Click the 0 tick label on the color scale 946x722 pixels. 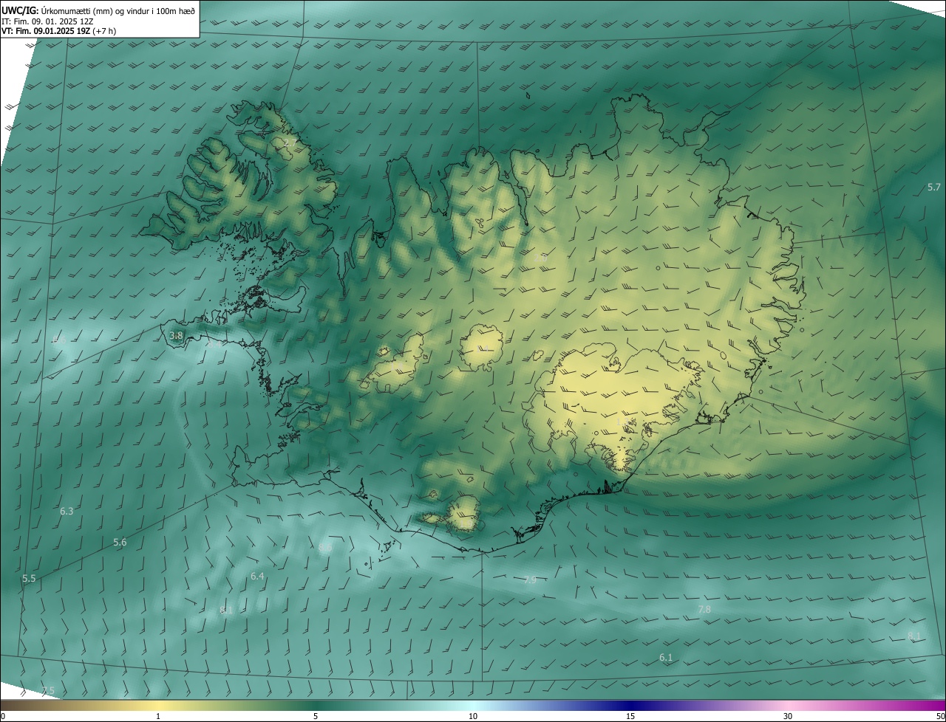(3, 716)
